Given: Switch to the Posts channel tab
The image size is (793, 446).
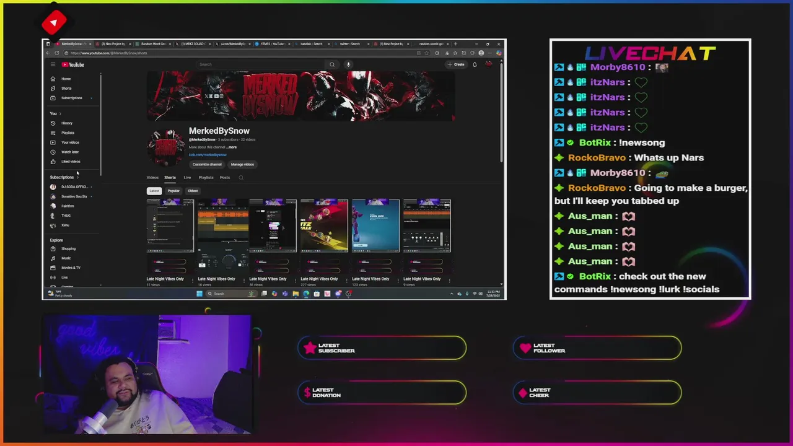Looking at the screenshot, I should pos(225,178).
